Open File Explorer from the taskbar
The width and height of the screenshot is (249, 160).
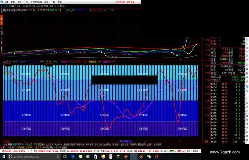[80, 157]
